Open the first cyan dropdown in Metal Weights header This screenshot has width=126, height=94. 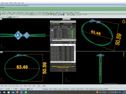click(70, 43)
